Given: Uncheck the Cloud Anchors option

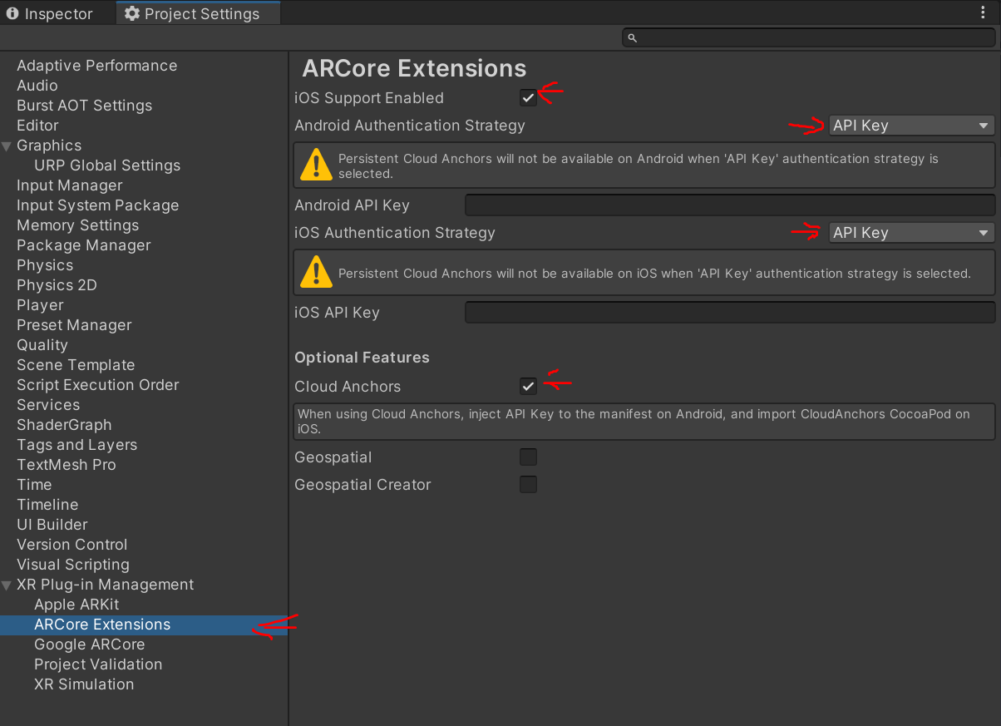Looking at the screenshot, I should pyautogui.click(x=528, y=387).
